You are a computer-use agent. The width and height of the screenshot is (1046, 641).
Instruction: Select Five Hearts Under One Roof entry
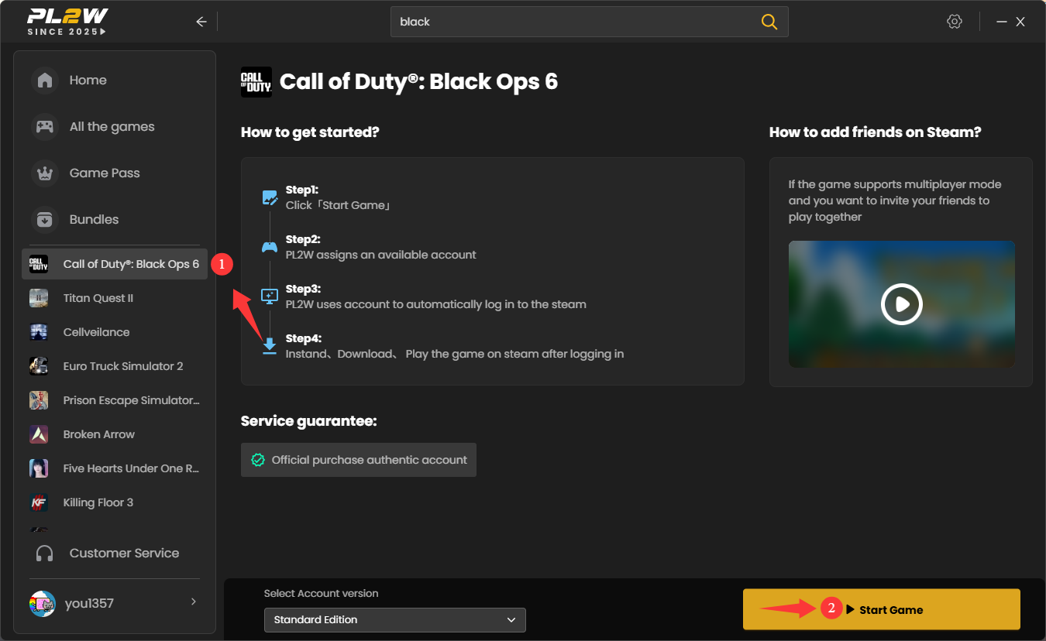[115, 468]
